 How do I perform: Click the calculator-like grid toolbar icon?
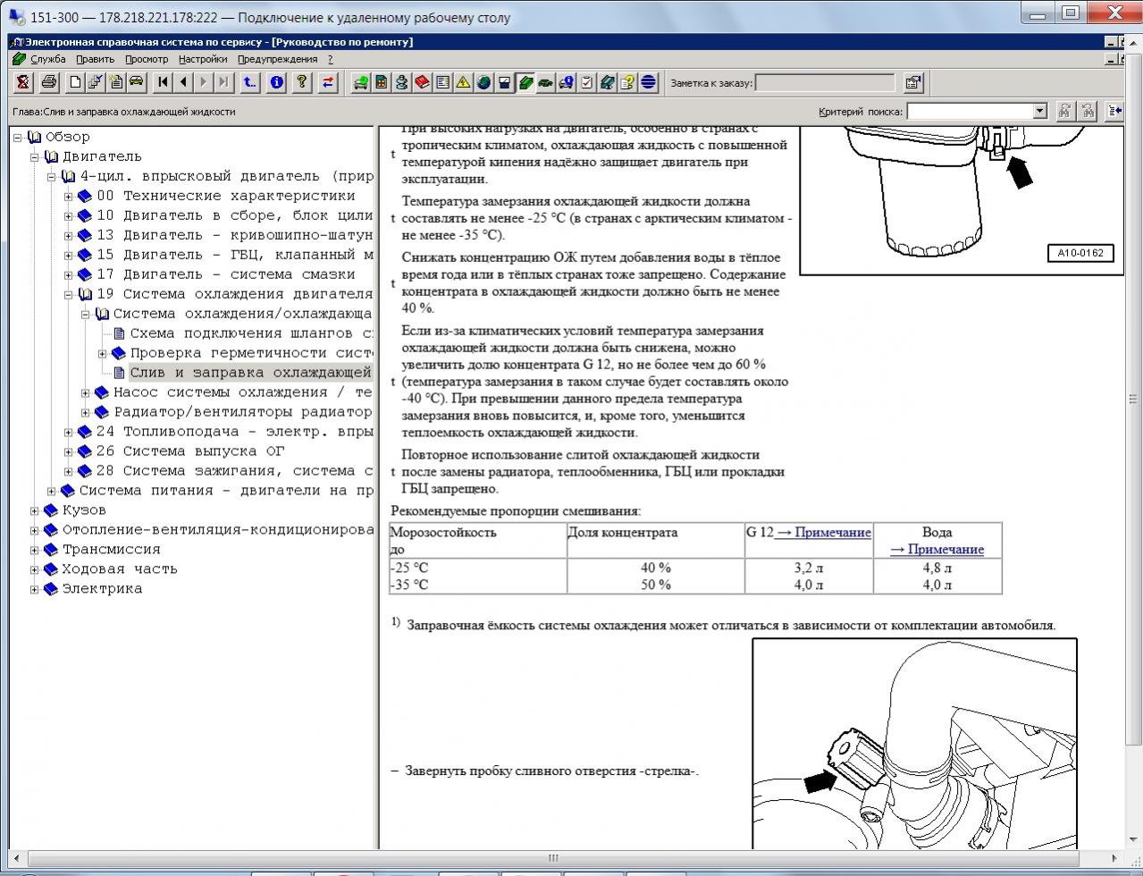381,83
